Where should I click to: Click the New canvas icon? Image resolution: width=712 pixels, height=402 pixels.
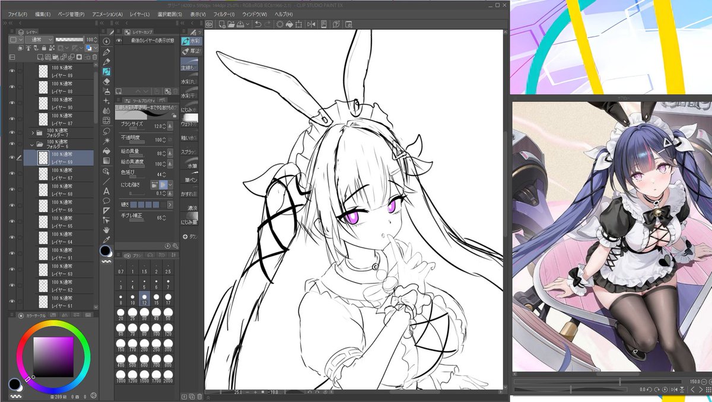click(221, 24)
